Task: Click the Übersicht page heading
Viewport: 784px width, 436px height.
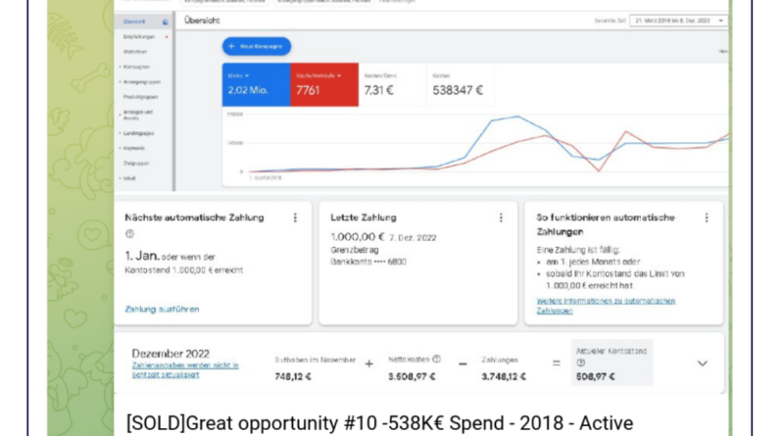Action: pos(202,21)
